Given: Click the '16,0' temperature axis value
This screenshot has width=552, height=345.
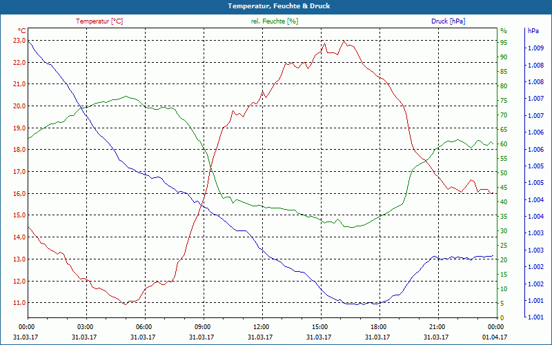Looking at the screenshot, I should coord(19,194).
